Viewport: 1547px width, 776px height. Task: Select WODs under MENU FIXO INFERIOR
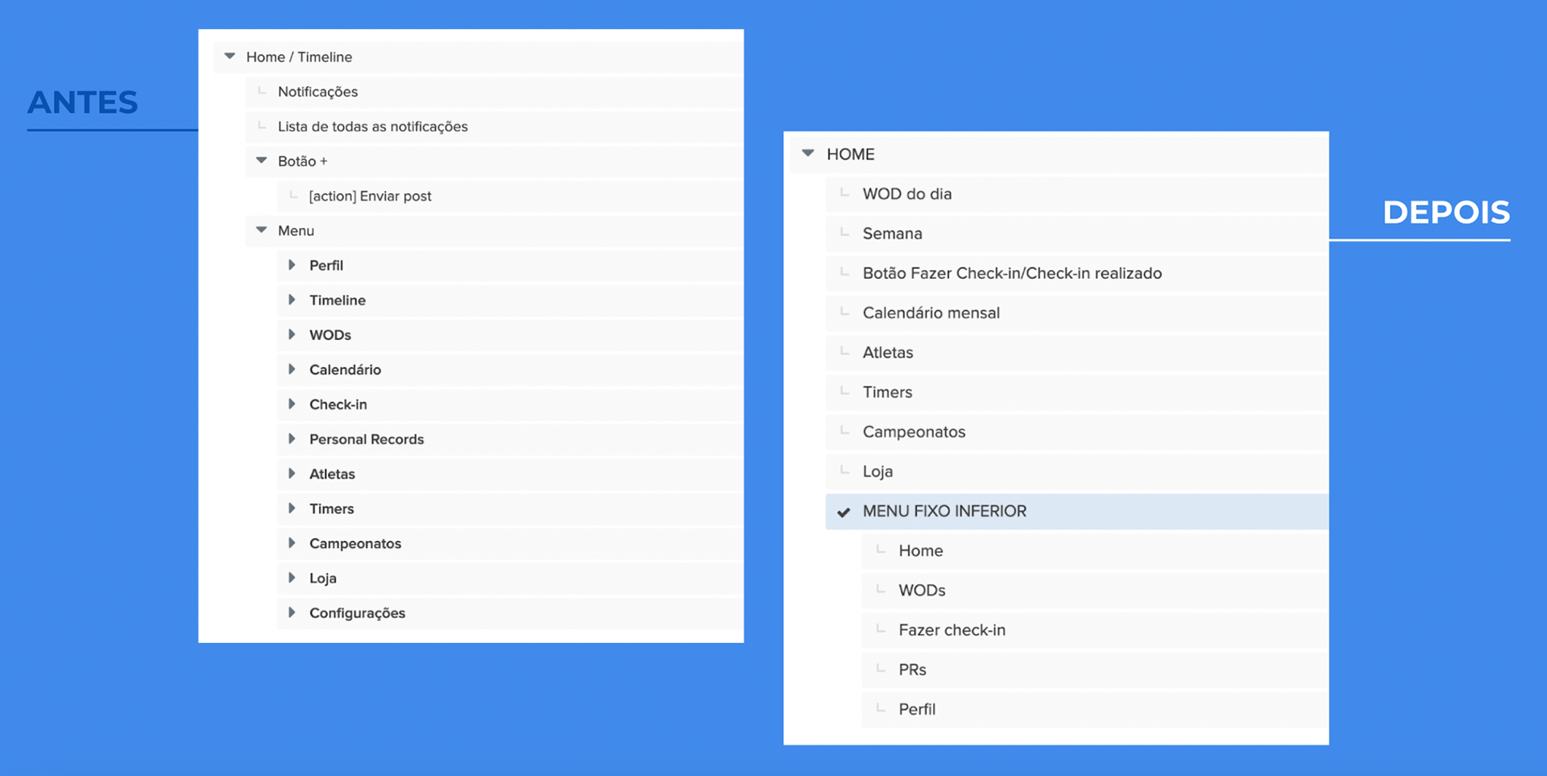[1095, 591]
